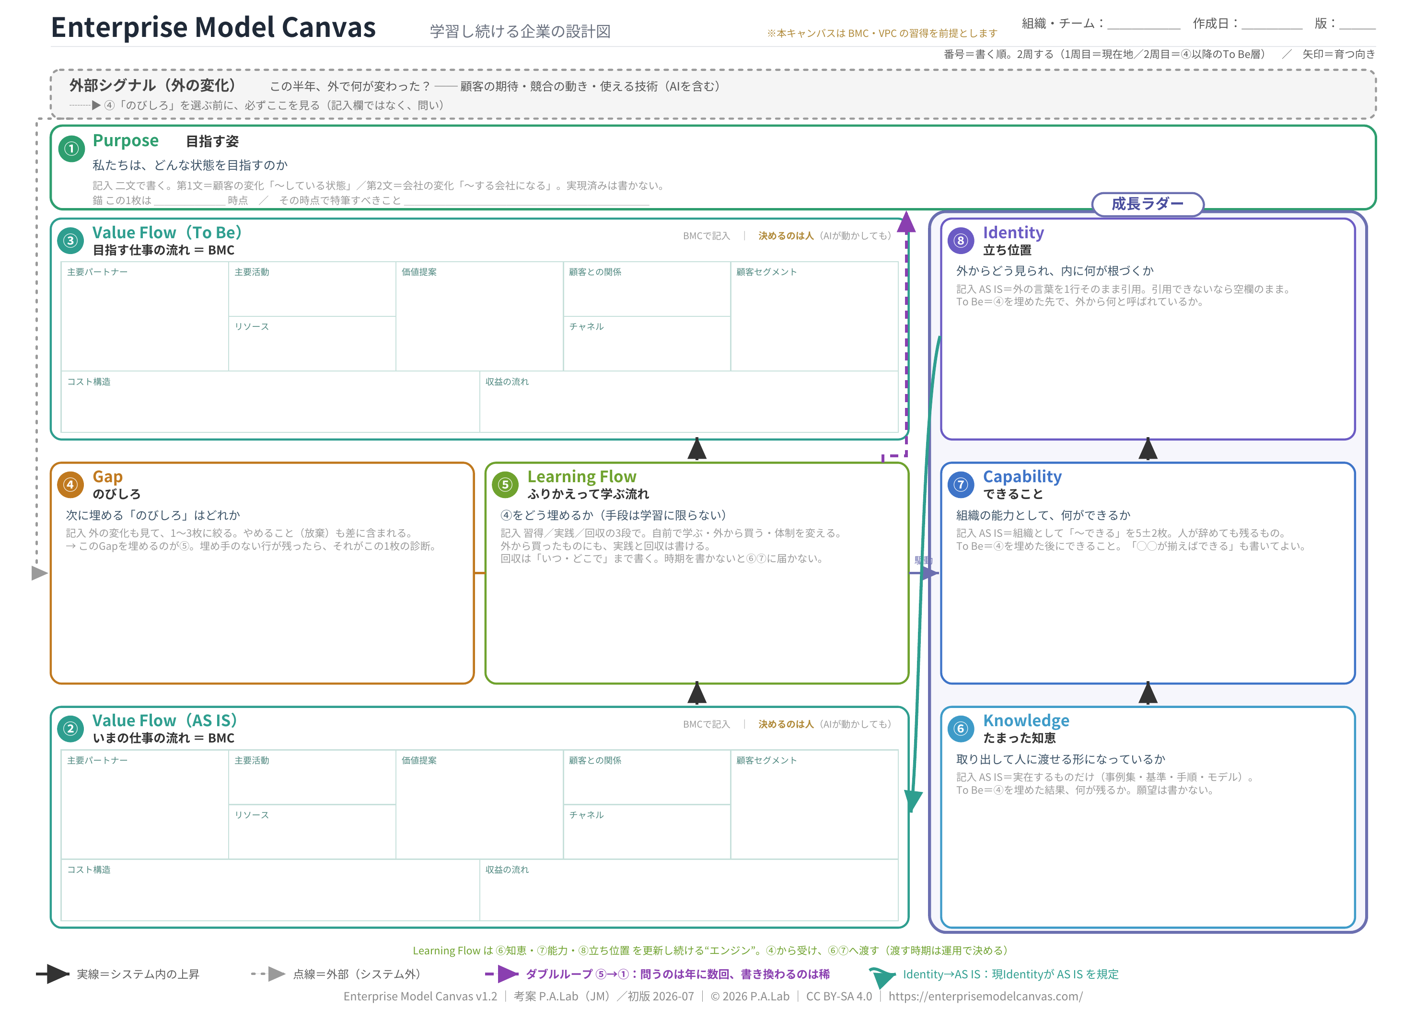The height and width of the screenshot is (1009, 1427).
Task: Open the enterprisemodelcanvas.com URL in footer
Action: (x=986, y=996)
